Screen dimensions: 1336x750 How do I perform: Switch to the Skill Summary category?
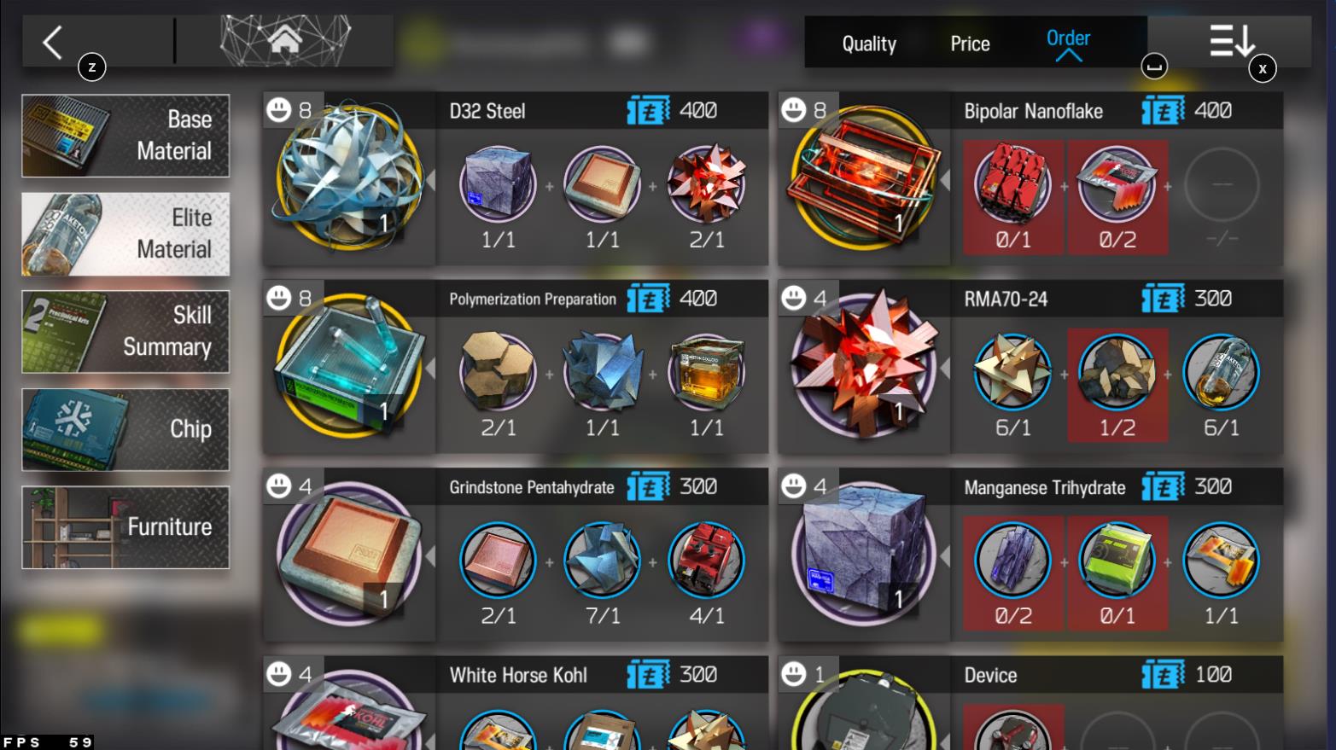point(125,331)
